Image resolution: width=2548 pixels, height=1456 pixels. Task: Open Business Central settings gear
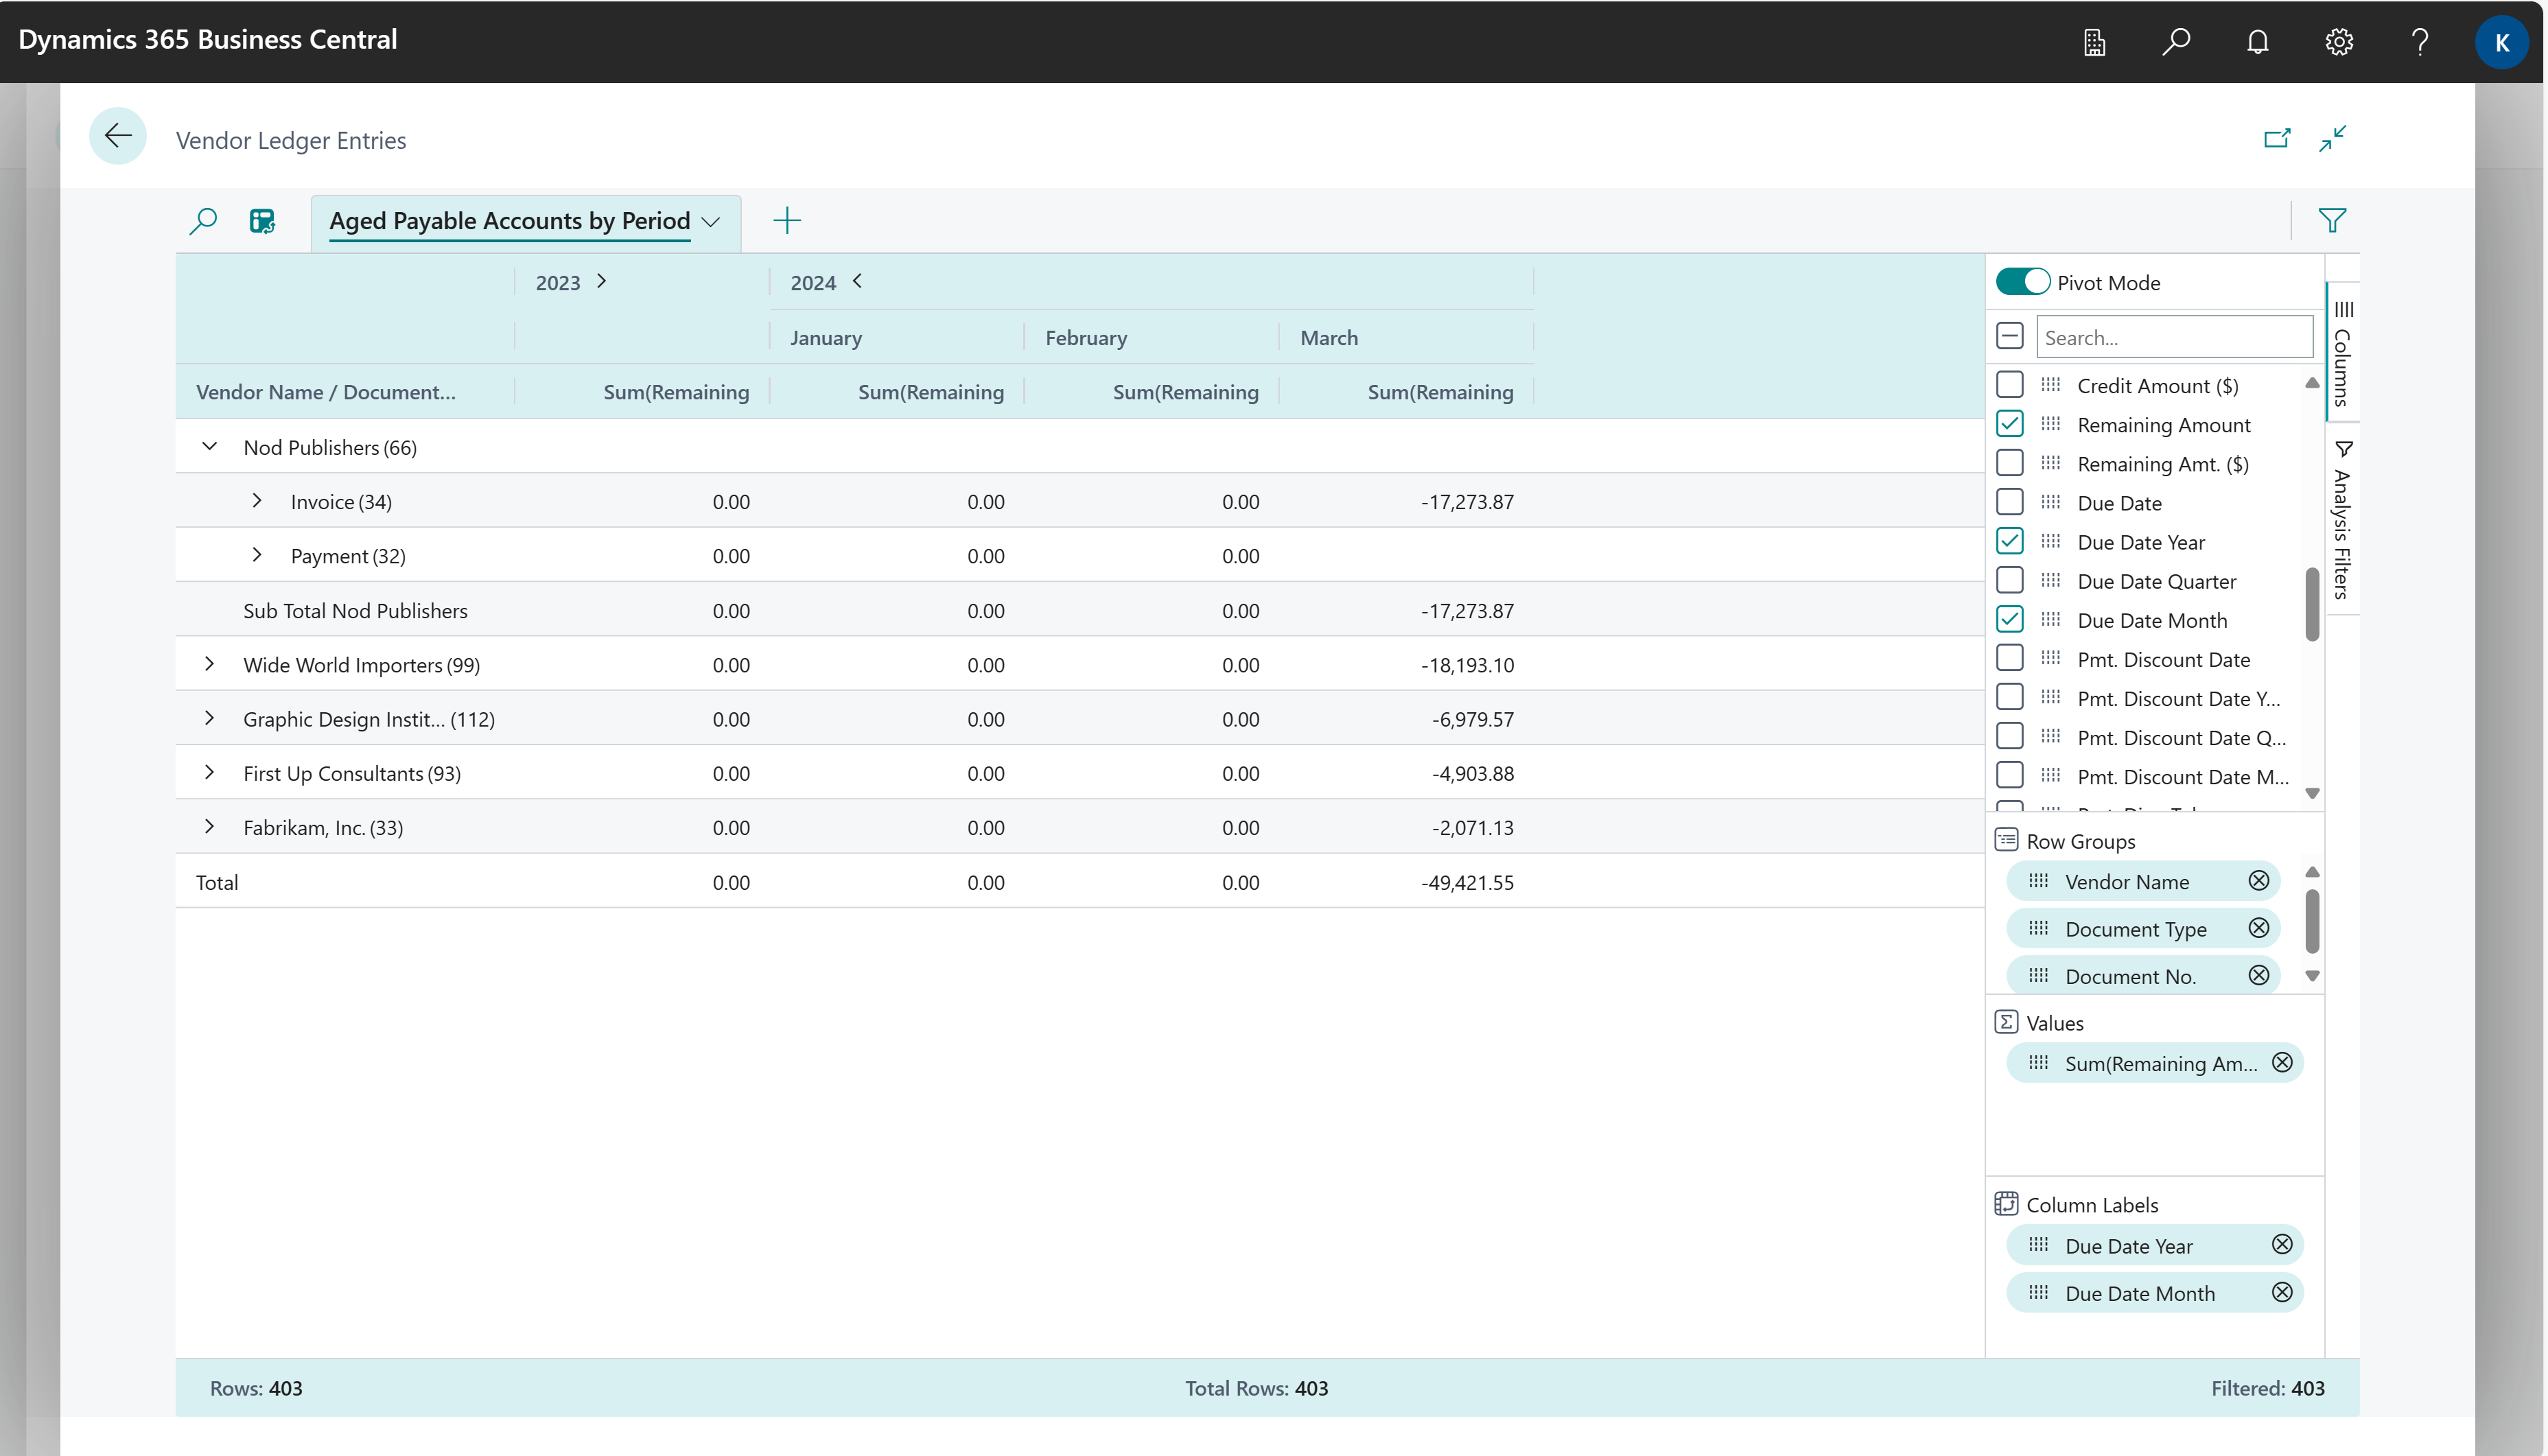[2339, 41]
